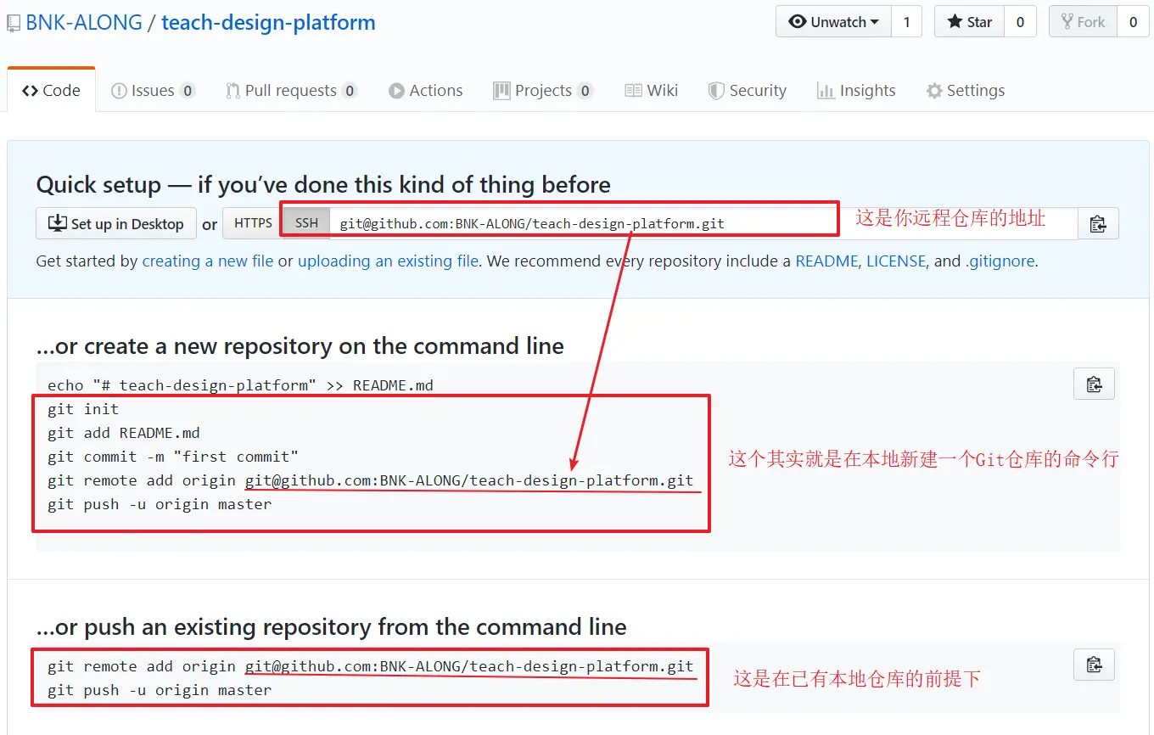The width and height of the screenshot is (1154, 735).
Task: Copy the create new repository commands
Action: (x=1094, y=384)
